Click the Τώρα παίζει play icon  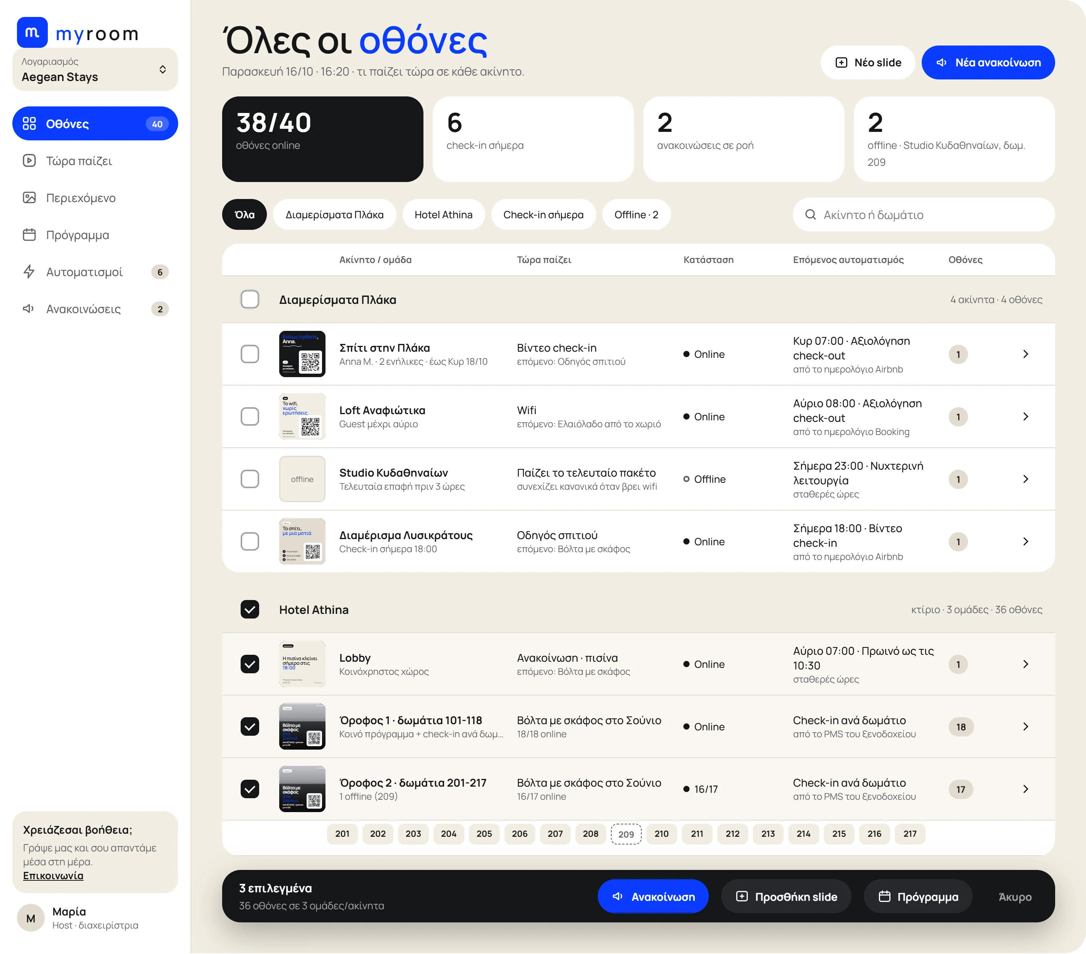pos(29,160)
